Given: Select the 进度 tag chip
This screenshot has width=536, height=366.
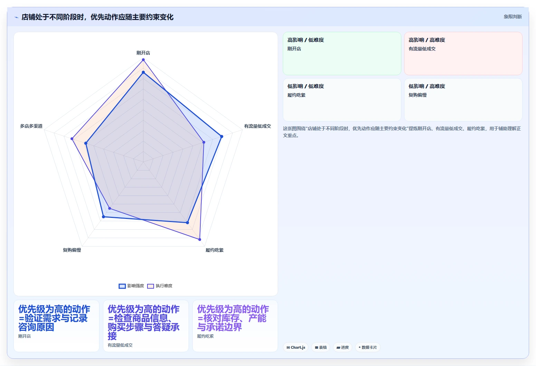Looking at the screenshot, I should (343, 347).
